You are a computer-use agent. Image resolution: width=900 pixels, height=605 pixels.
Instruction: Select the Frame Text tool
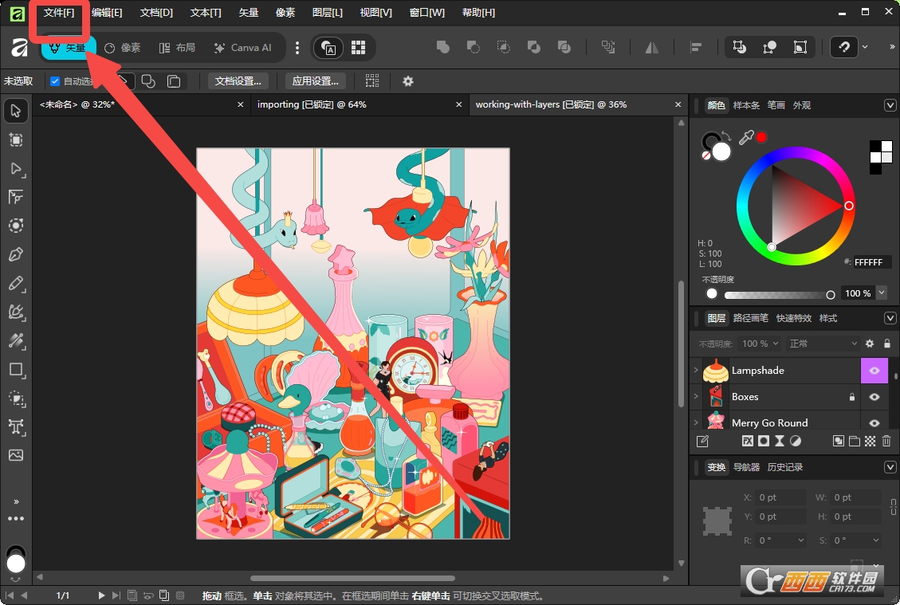16,426
